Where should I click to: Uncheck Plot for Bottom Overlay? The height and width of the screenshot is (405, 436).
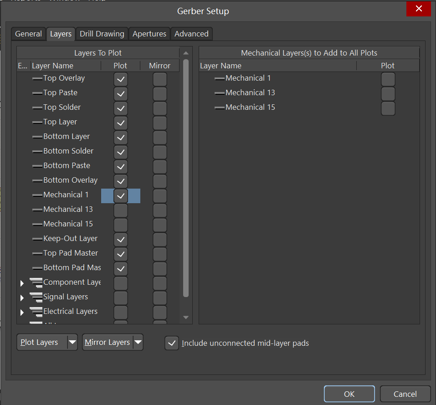click(121, 181)
